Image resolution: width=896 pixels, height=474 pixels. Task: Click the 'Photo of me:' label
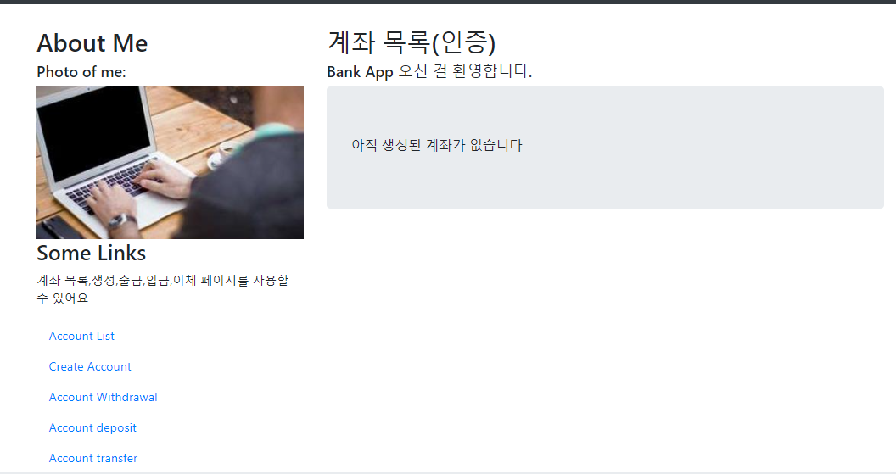(x=81, y=72)
